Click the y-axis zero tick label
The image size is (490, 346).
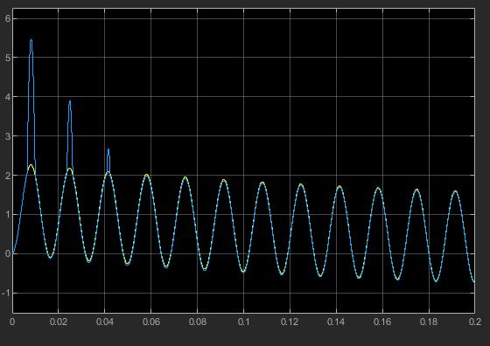coord(8,253)
